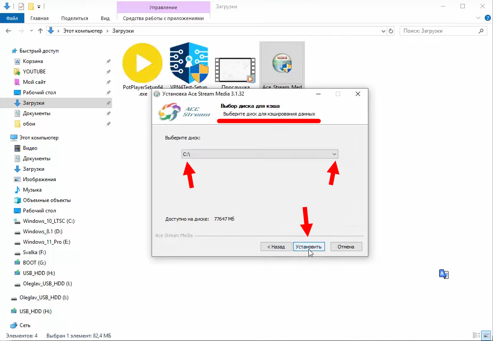The width and height of the screenshot is (493, 341).
Task: Click the Ace Stream logo in installer header
Action: pos(184,111)
